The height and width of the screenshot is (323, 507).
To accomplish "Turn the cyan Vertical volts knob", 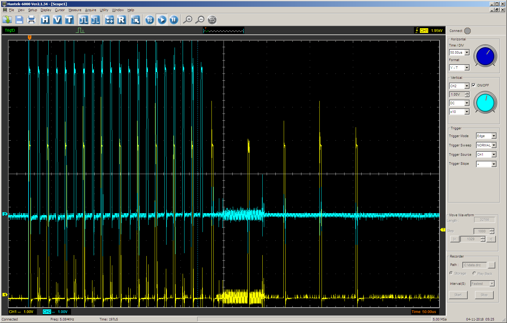I will [x=485, y=102].
